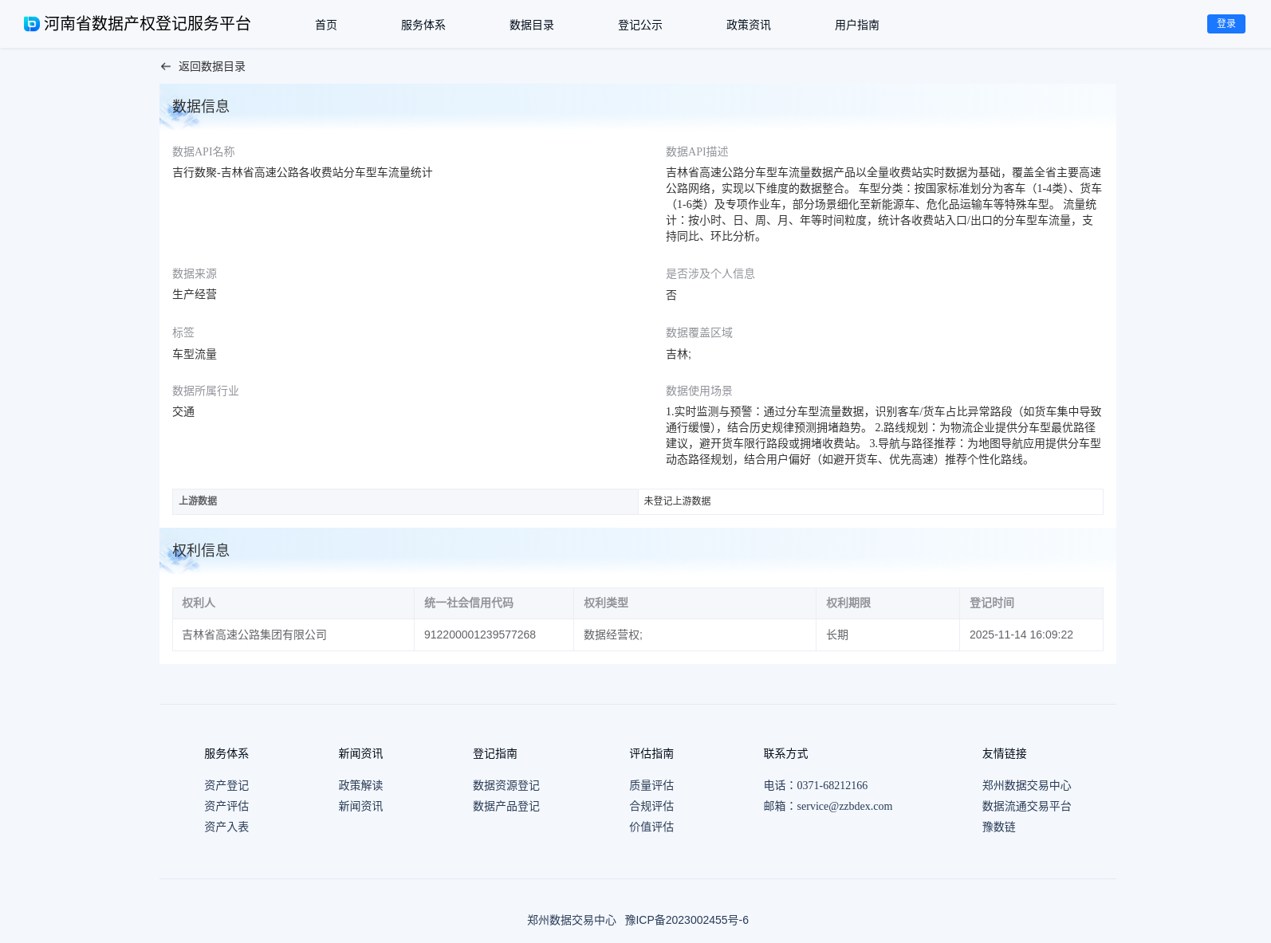Open footer link 新闻资讯 under news column

click(360, 806)
